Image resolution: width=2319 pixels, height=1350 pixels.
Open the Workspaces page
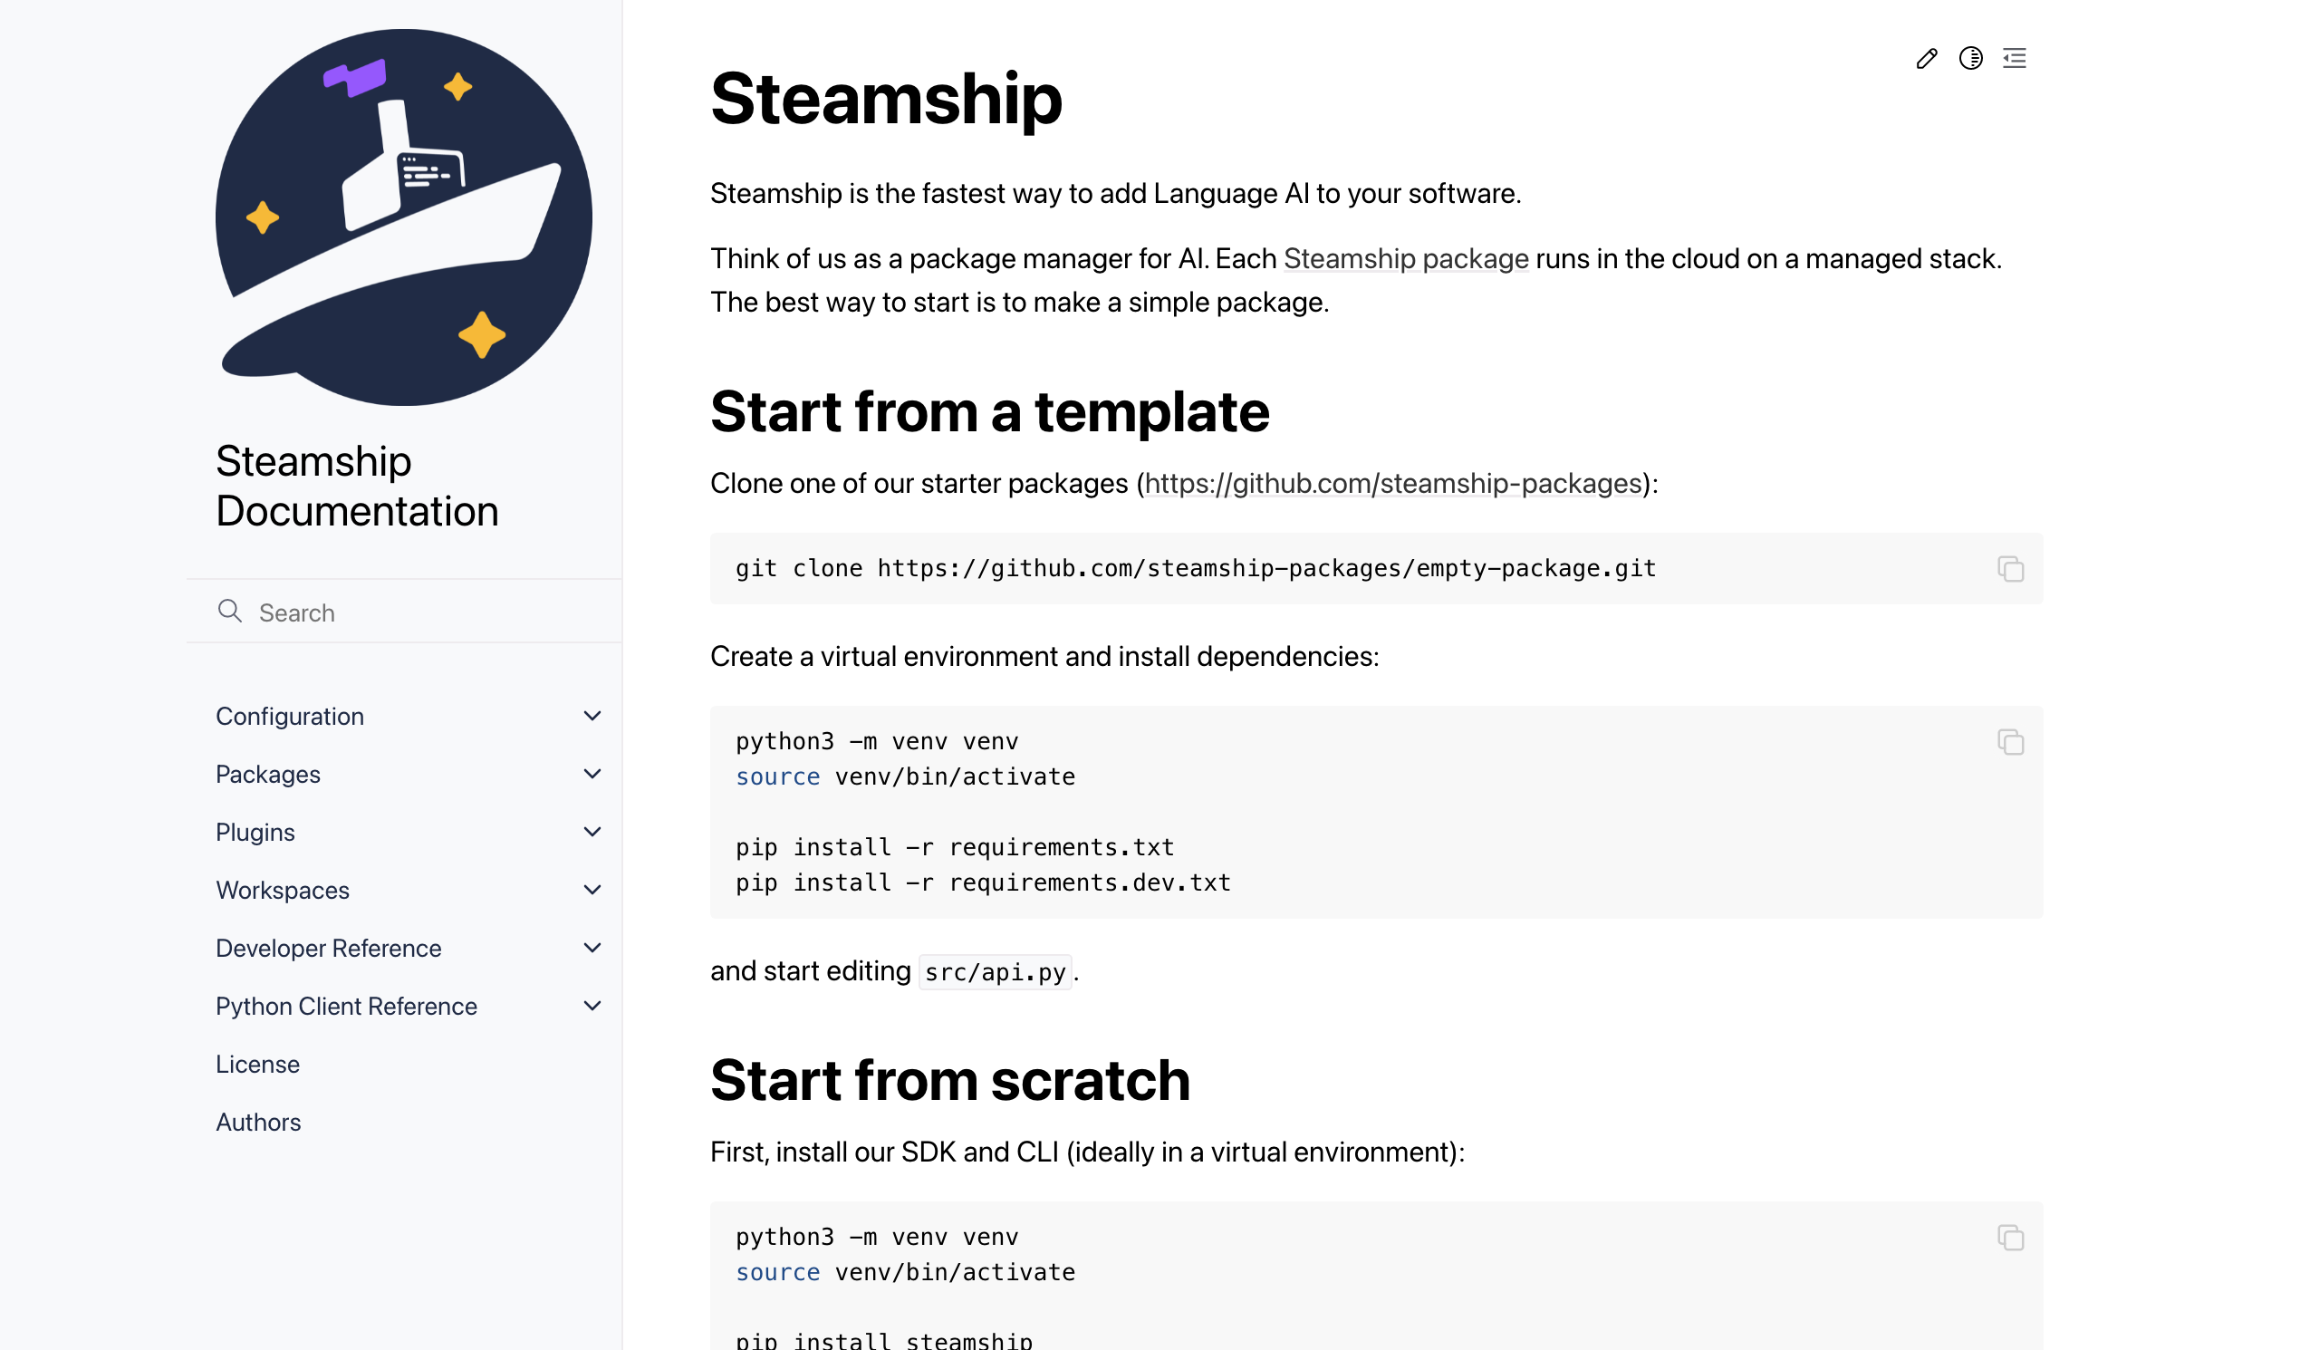[x=283, y=890]
